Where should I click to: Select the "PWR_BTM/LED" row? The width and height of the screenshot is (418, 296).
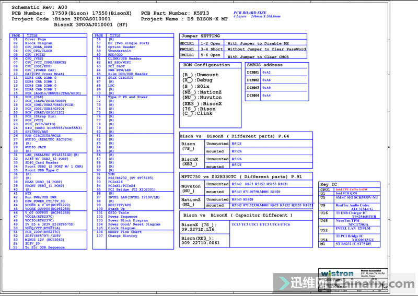point(120,70)
